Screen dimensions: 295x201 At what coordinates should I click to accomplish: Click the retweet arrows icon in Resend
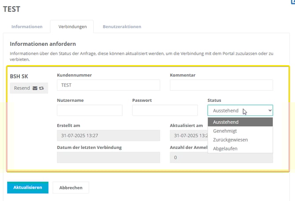pos(41,88)
